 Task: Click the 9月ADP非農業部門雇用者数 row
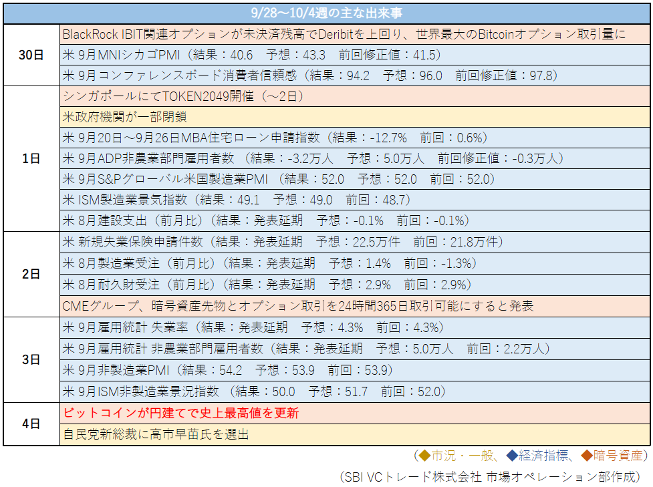tap(355, 158)
